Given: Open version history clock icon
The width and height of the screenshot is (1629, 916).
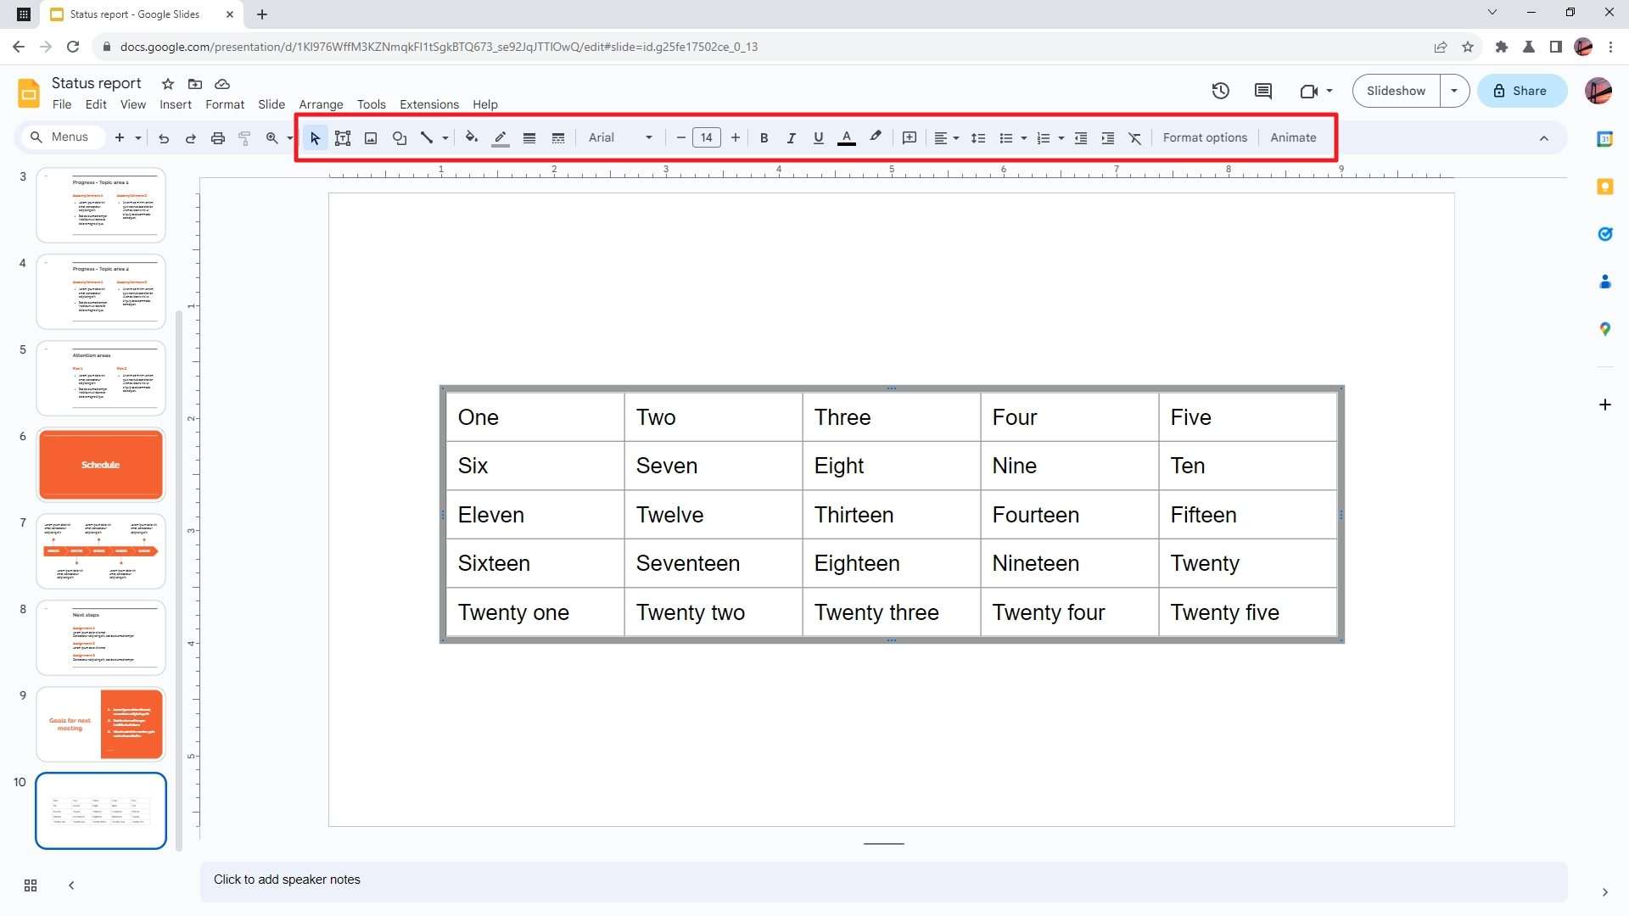Looking at the screenshot, I should [x=1220, y=91].
